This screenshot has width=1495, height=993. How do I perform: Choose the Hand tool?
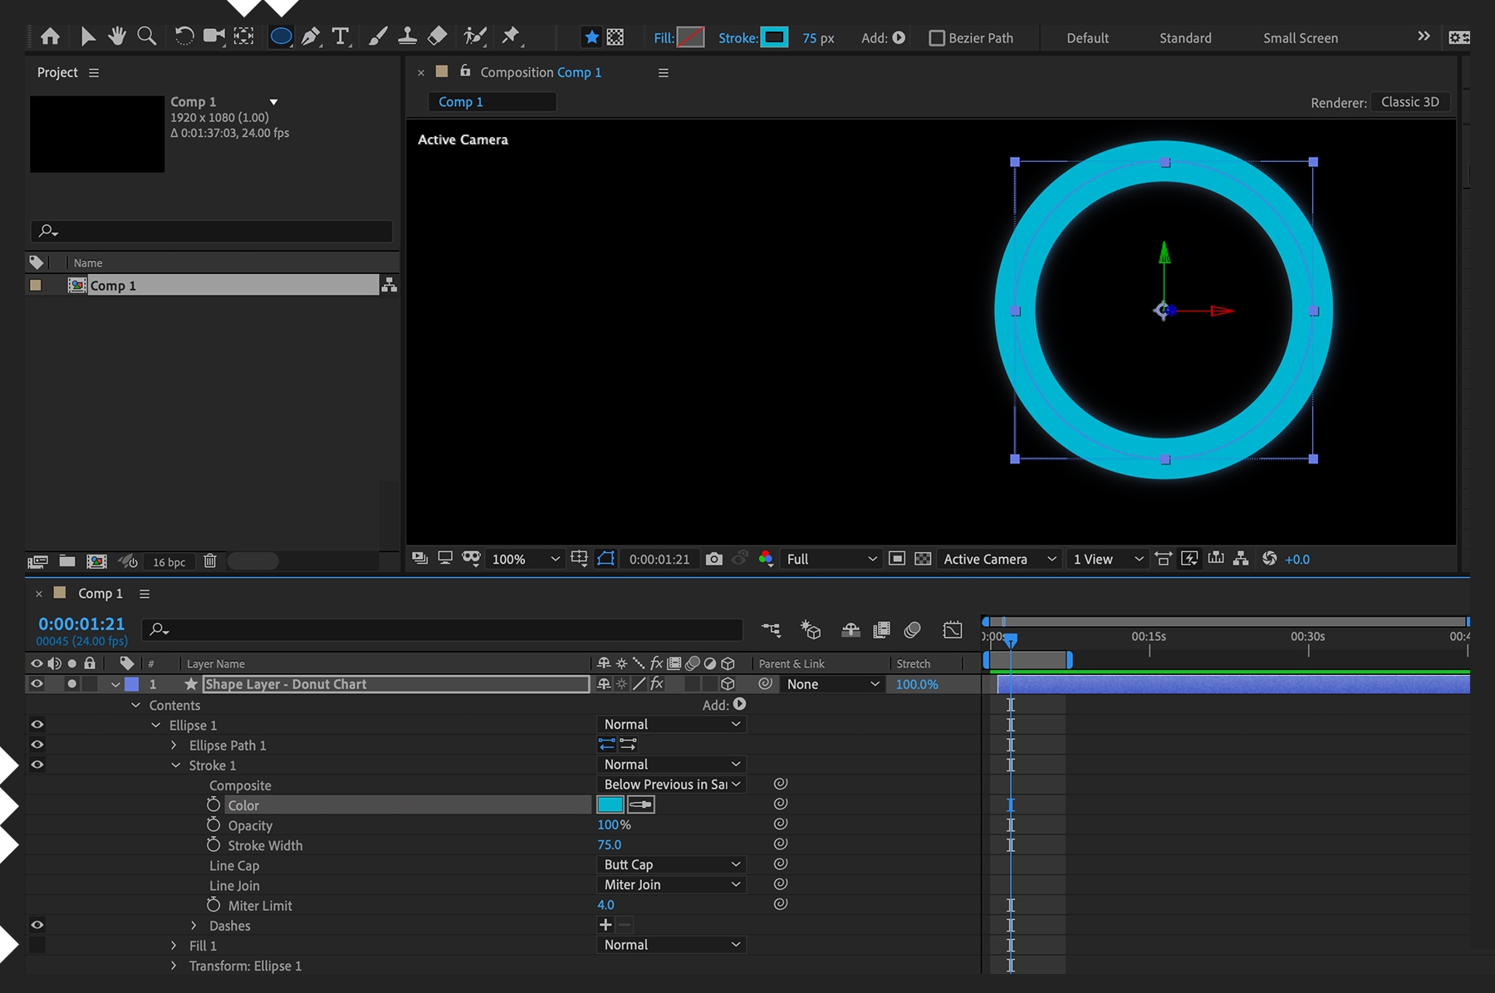pos(117,37)
